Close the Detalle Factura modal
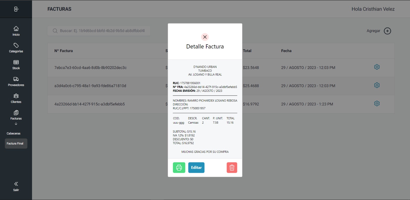Image resolution: width=410 pixels, height=200 pixels. [x=205, y=37]
